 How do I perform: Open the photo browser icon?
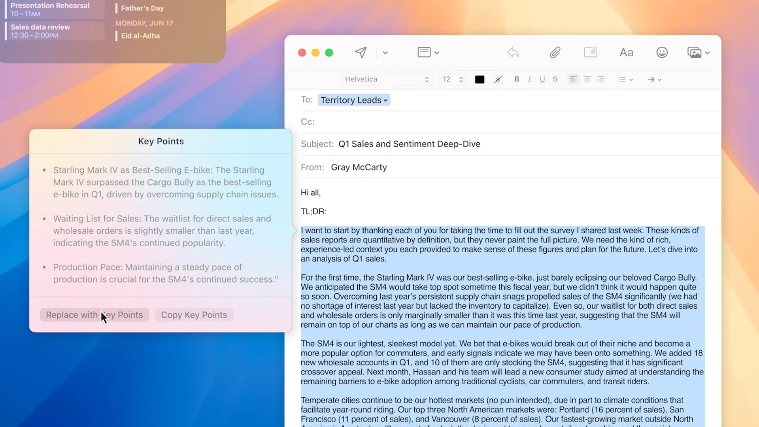(694, 53)
